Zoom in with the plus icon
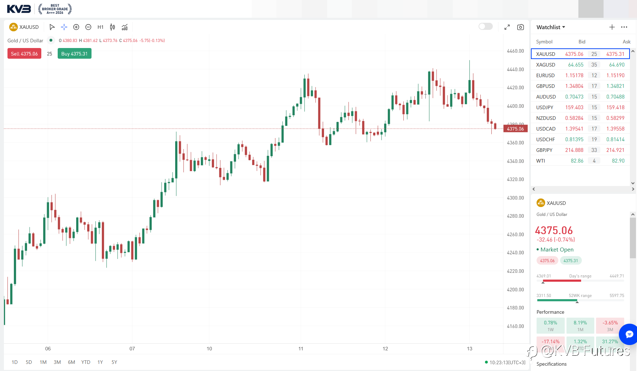 coord(76,27)
